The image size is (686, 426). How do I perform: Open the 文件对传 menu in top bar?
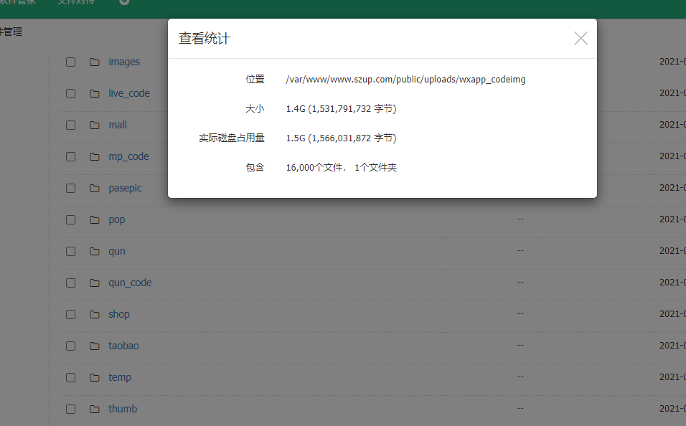(x=75, y=3)
